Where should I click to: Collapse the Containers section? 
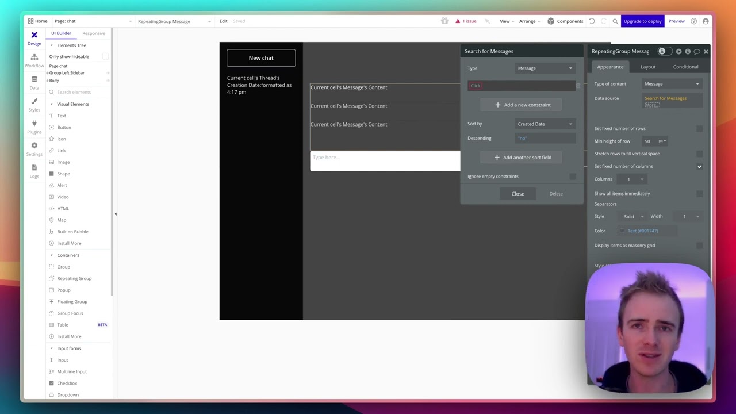[51, 255]
